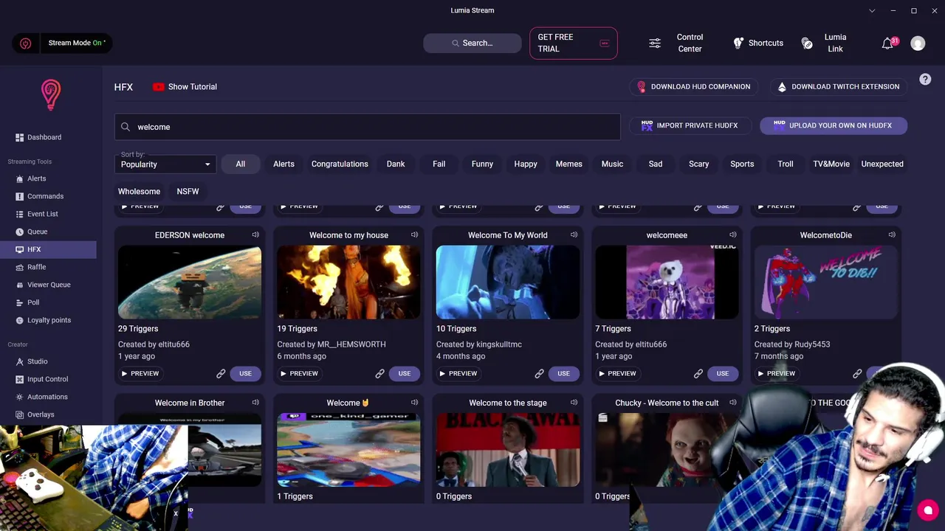Open user profile avatar
945x531 pixels.
pos(918,44)
